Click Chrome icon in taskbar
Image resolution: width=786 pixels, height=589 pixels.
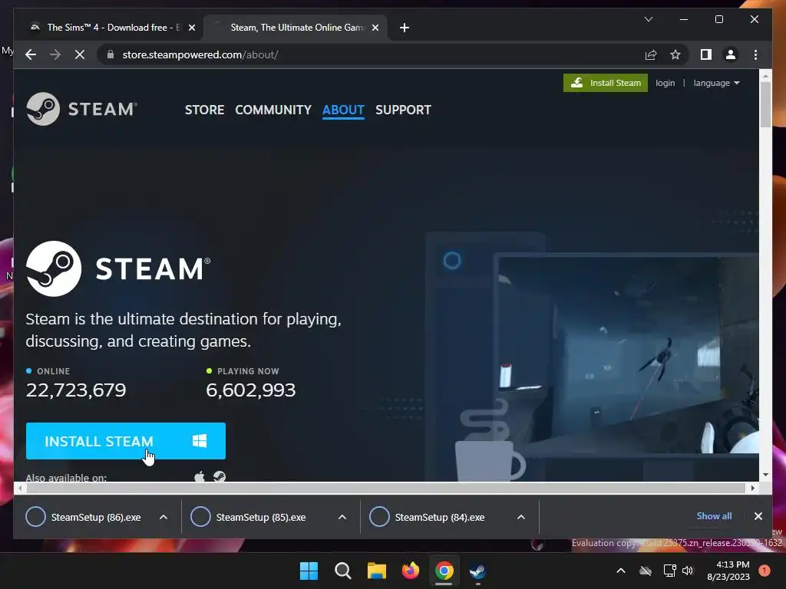(x=444, y=571)
